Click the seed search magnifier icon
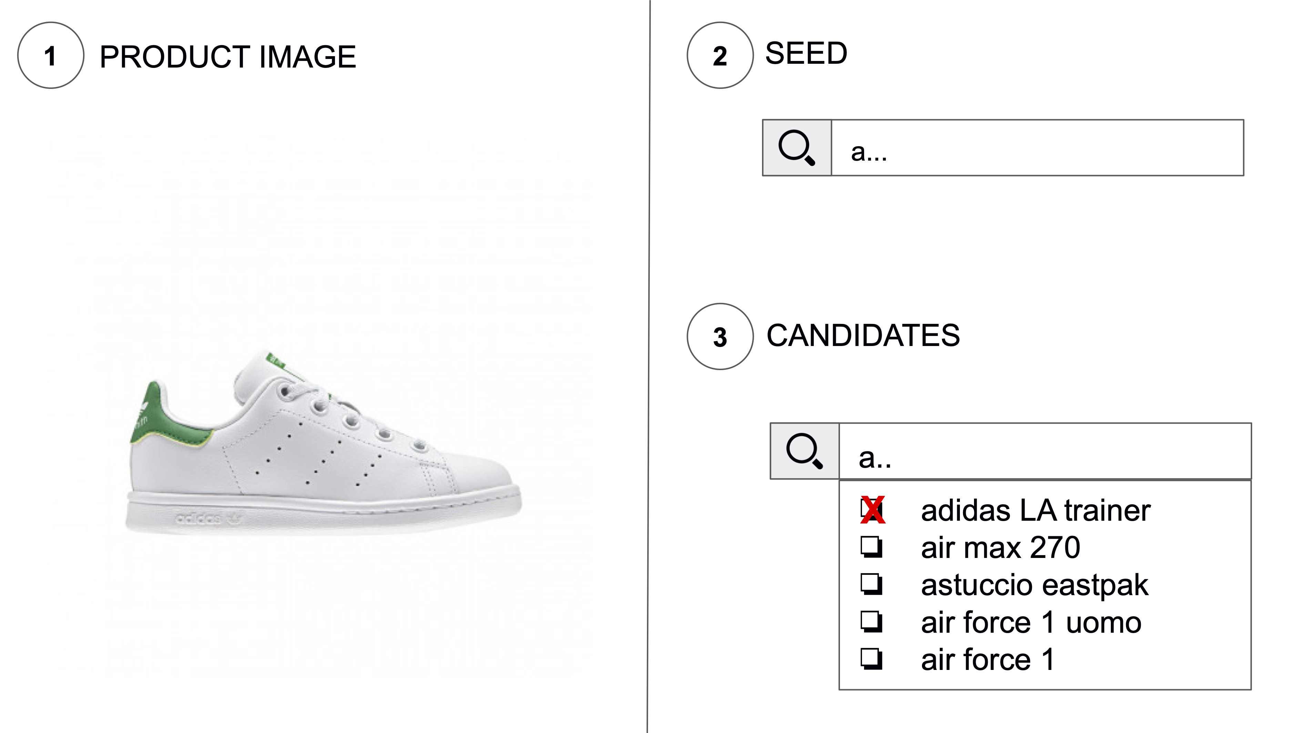 pos(797,148)
